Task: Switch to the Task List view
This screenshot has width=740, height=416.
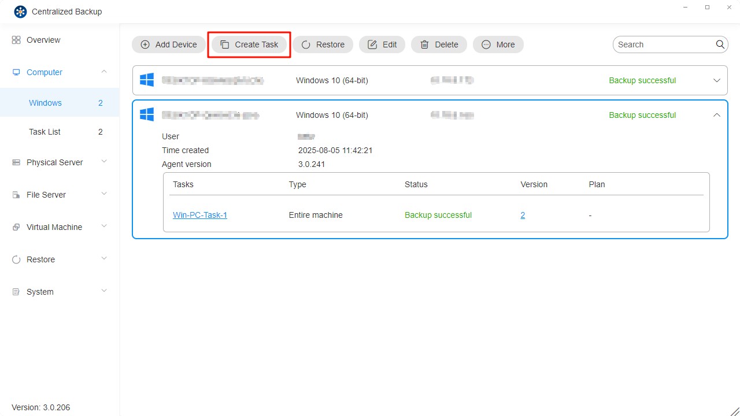Action: (x=45, y=132)
